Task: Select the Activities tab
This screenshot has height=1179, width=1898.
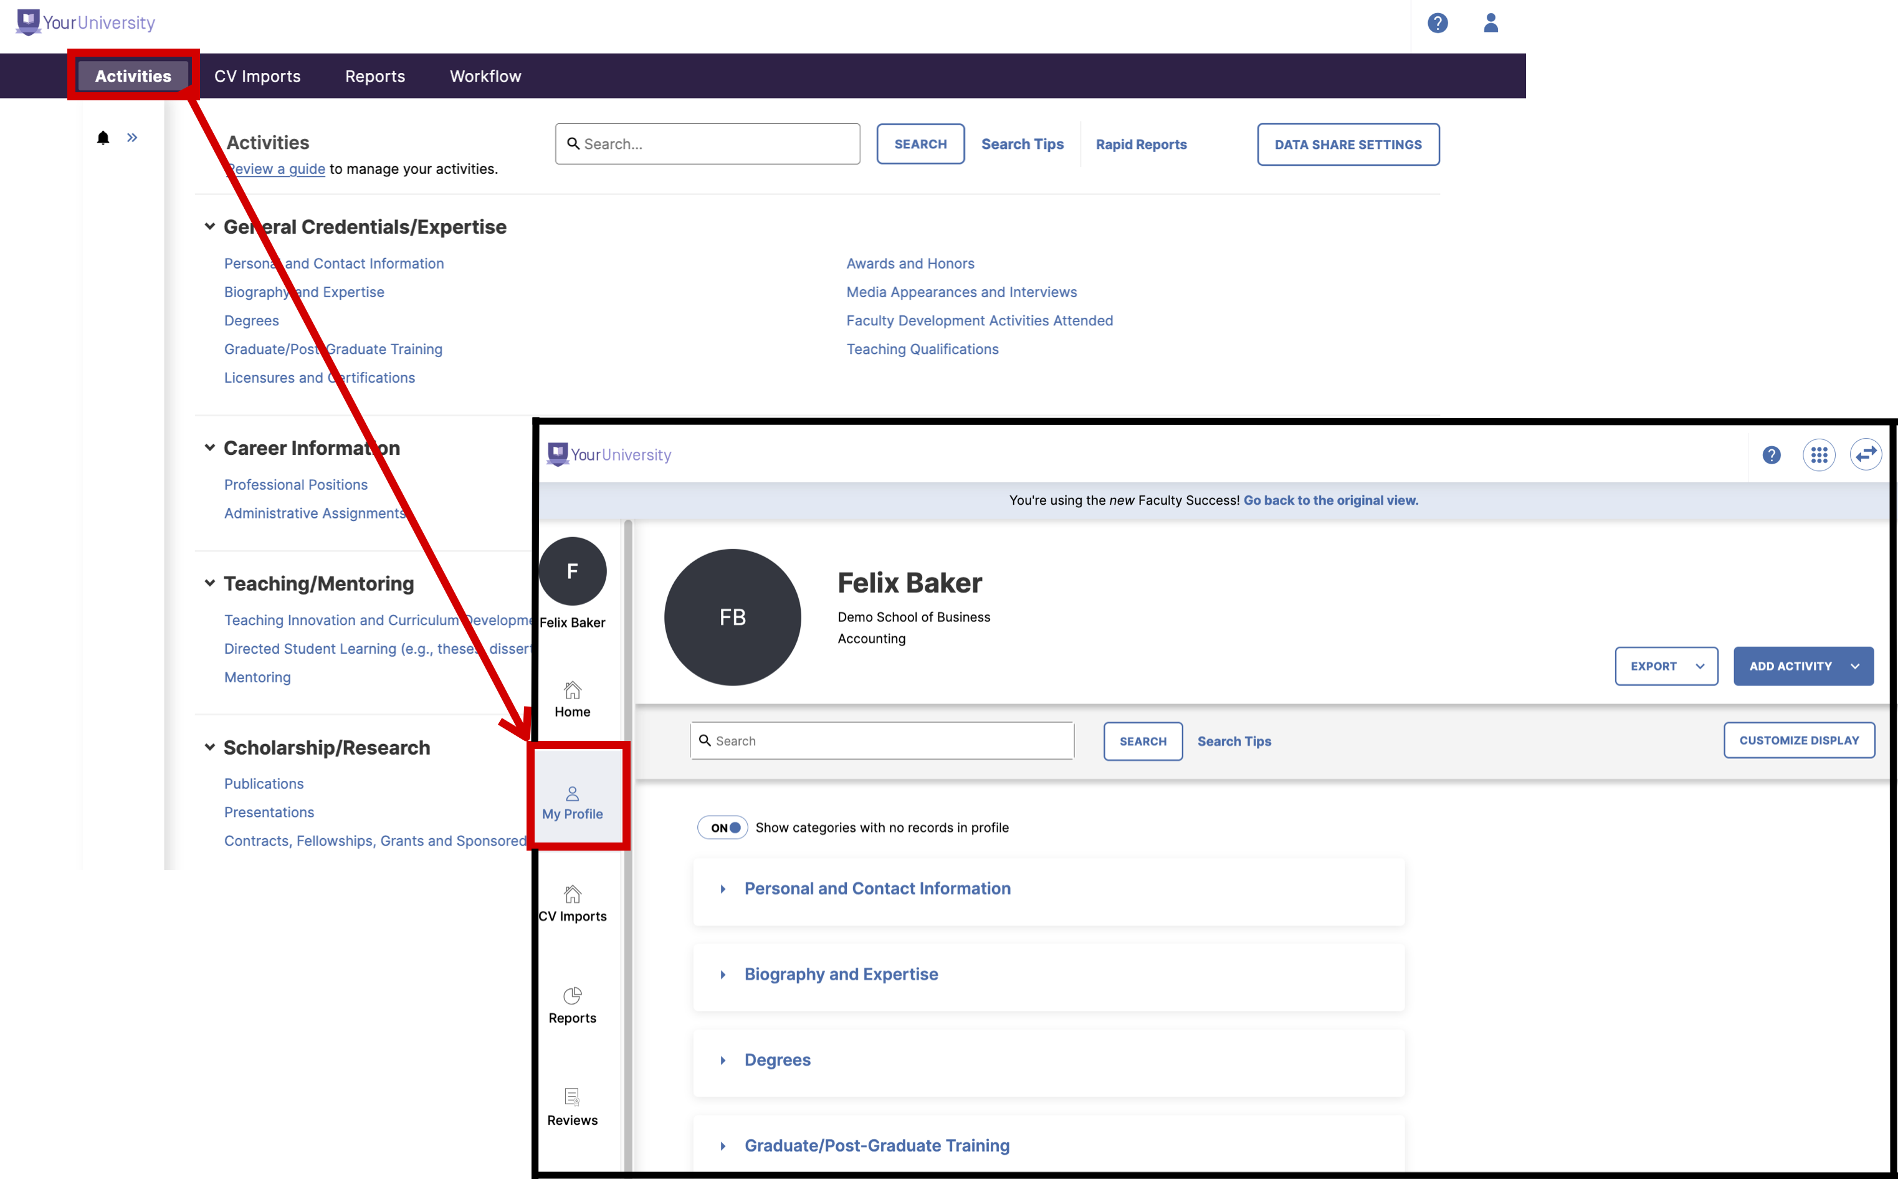Action: (133, 75)
